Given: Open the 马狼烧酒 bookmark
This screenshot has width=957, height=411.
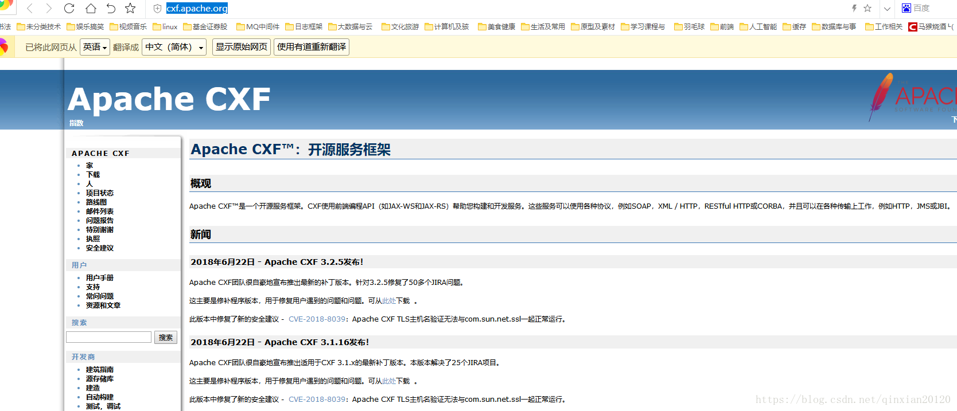Looking at the screenshot, I should 931,27.
